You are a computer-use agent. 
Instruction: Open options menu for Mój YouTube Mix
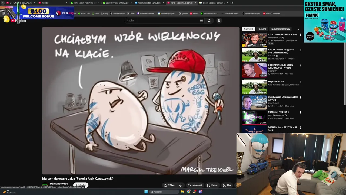tap(300, 82)
